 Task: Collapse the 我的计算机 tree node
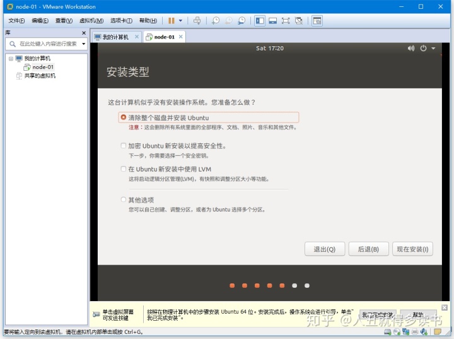[11, 59]
